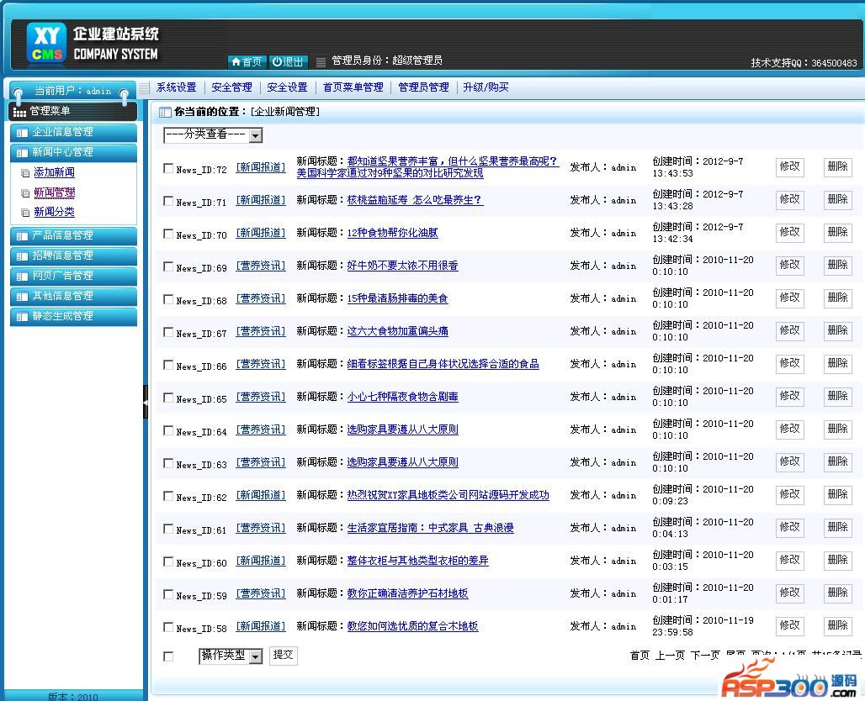This screenshot has height=701, width=865.
Task: Click the icon next to 你当前的位置
Action: 165,112
